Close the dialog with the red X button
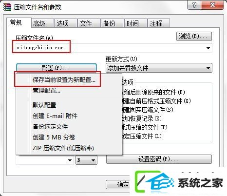 click(x=212, y=5)
